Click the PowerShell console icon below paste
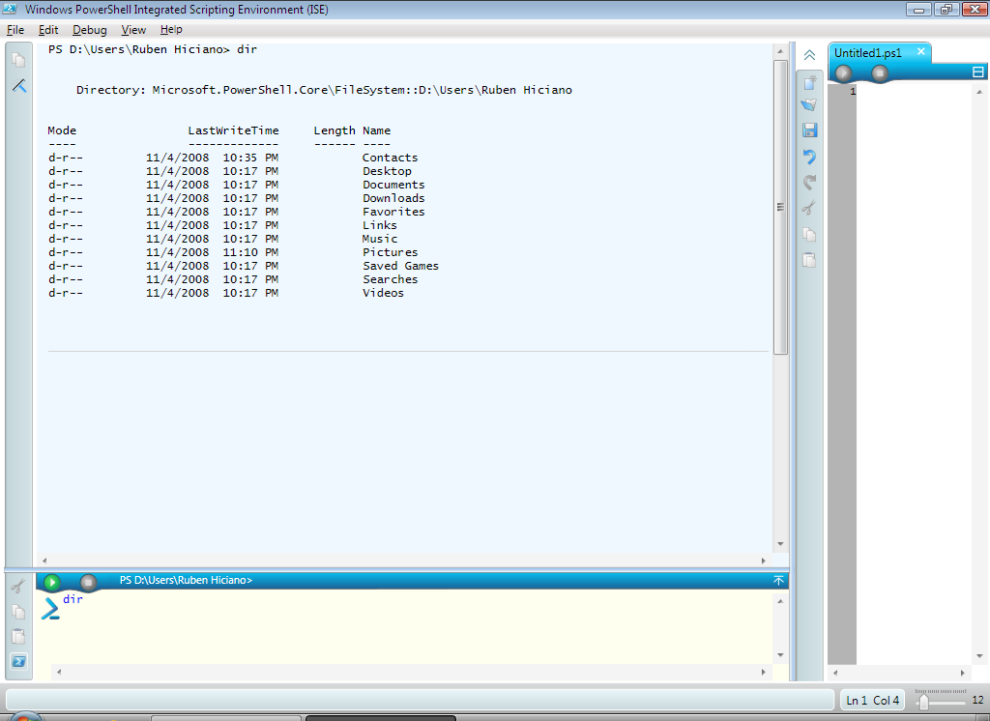Screen dimensions: 990x721 coord(19,662)
